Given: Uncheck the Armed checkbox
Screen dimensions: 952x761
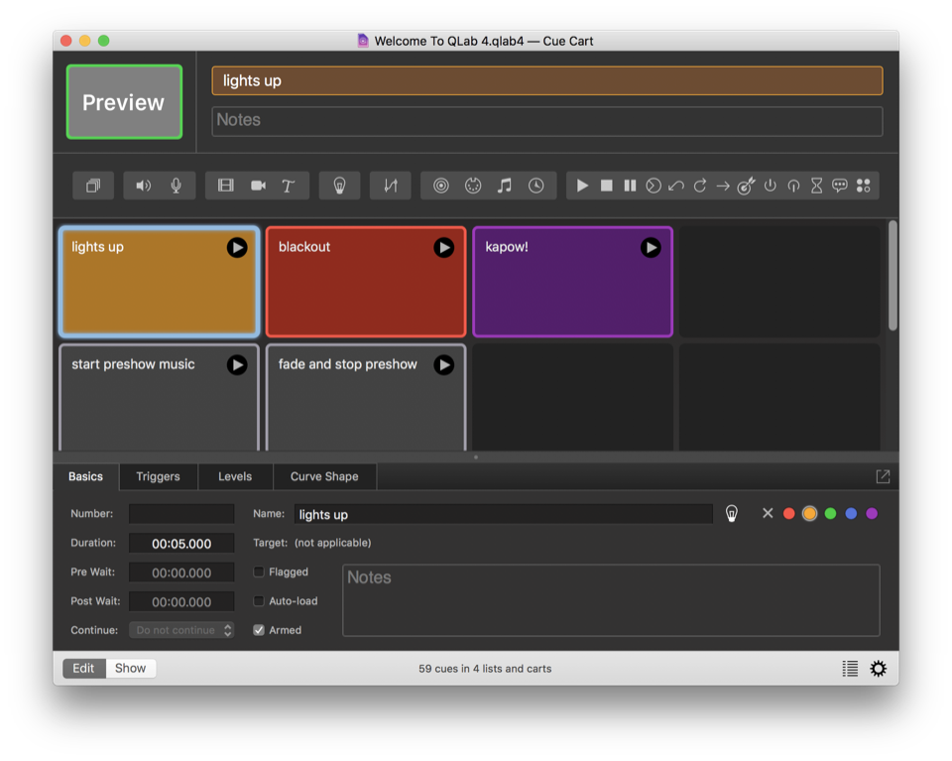Looking at the screenshot, I should [x=259, y=630].
